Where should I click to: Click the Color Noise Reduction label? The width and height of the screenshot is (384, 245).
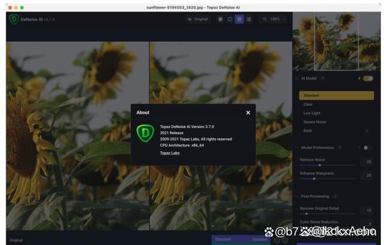point(319,222)
